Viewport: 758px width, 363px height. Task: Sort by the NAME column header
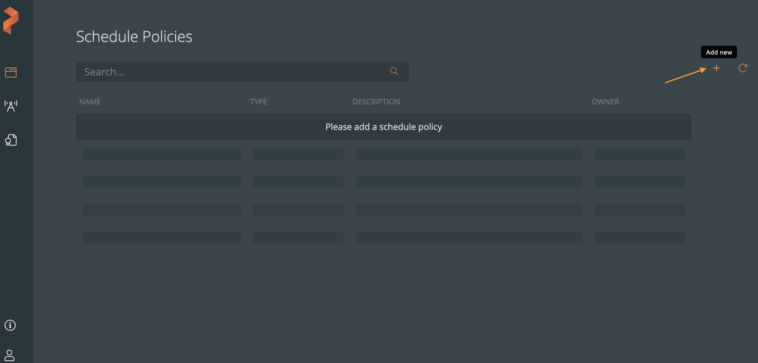click(90, 102)
